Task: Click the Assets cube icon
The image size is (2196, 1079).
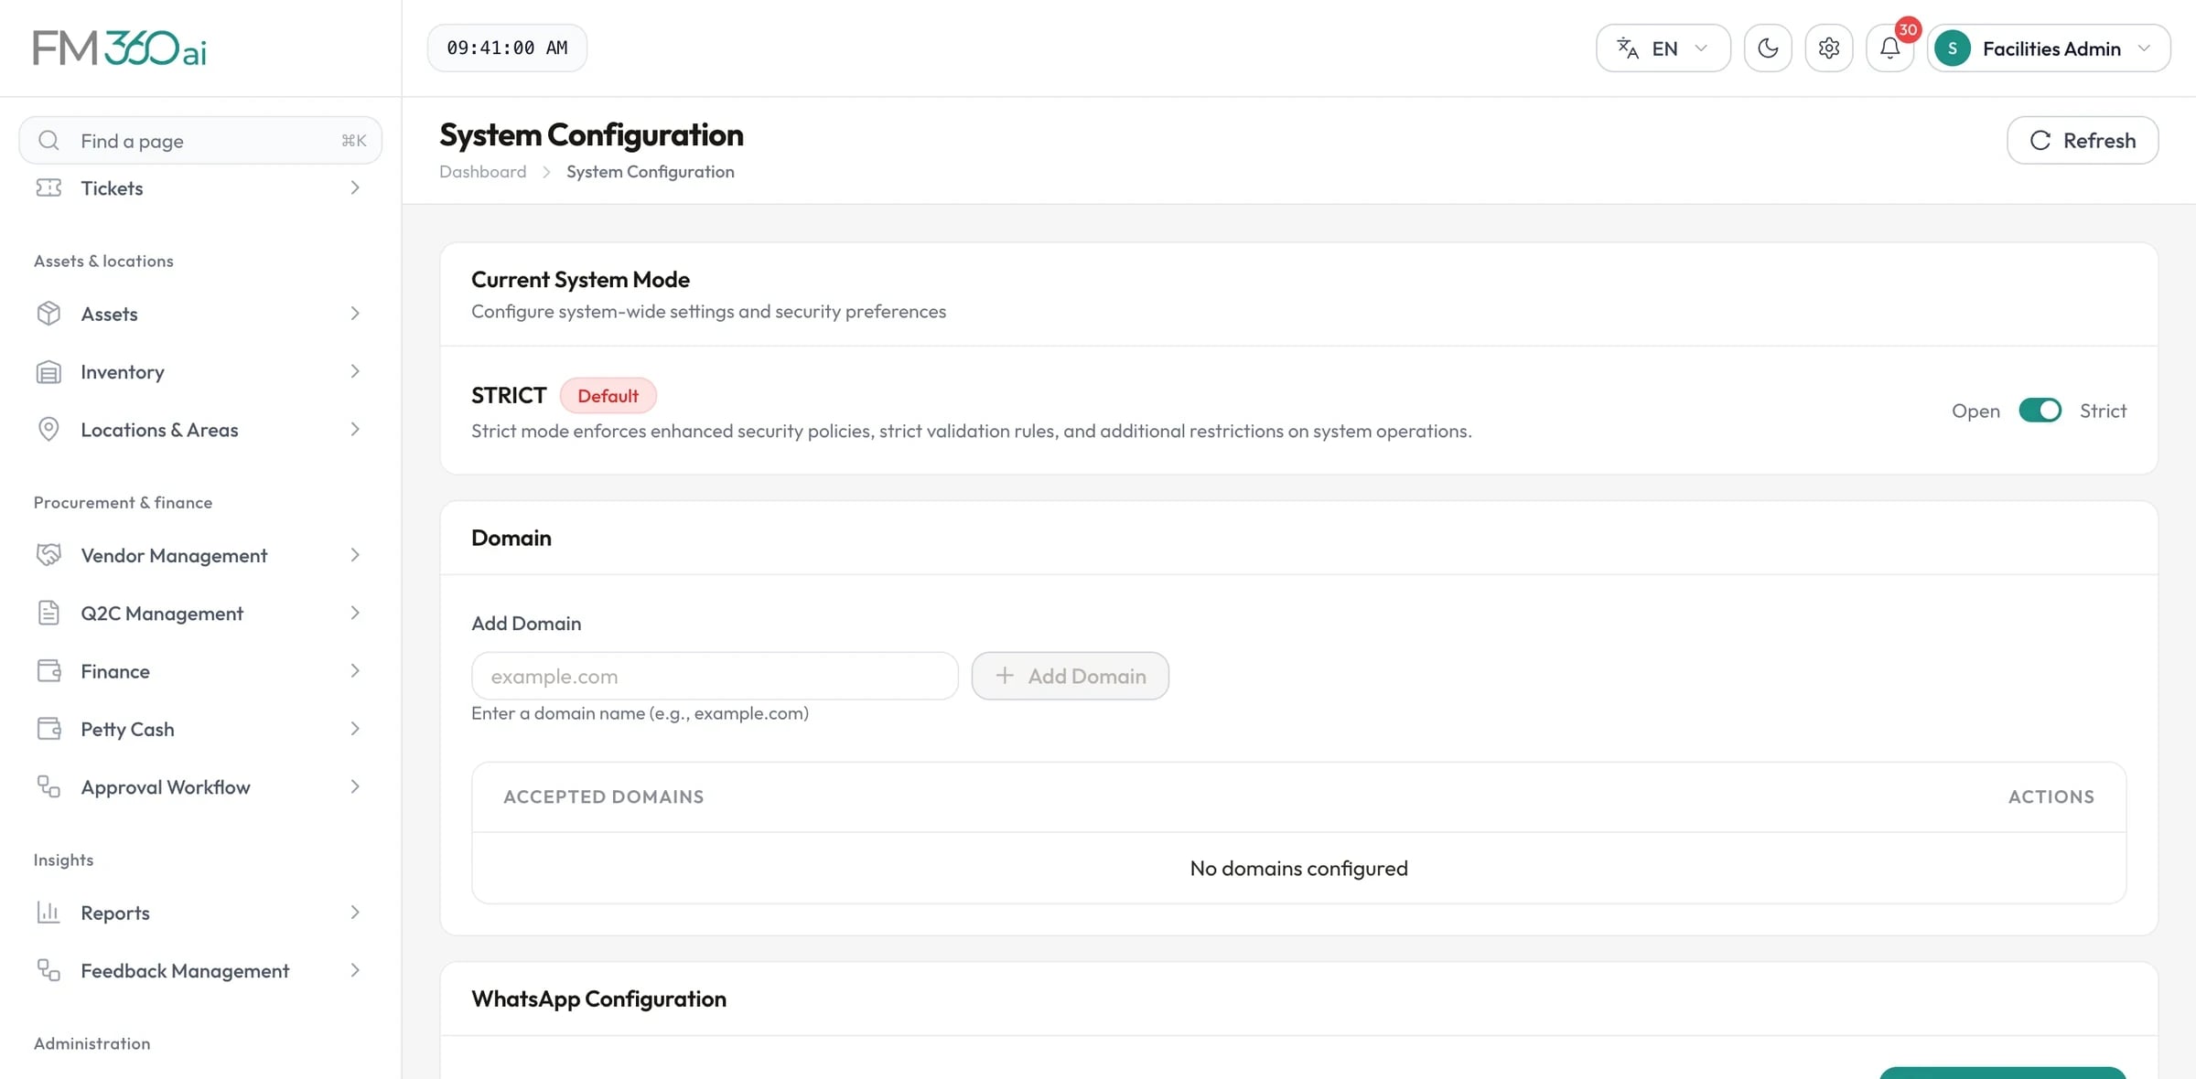Action: click(48, 314)
